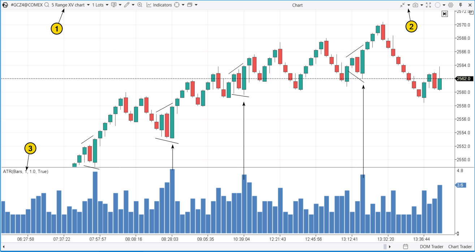This screenshot has width=475, height=252.
Task: Open the drawing pencil tool
Action: [126, 5]
